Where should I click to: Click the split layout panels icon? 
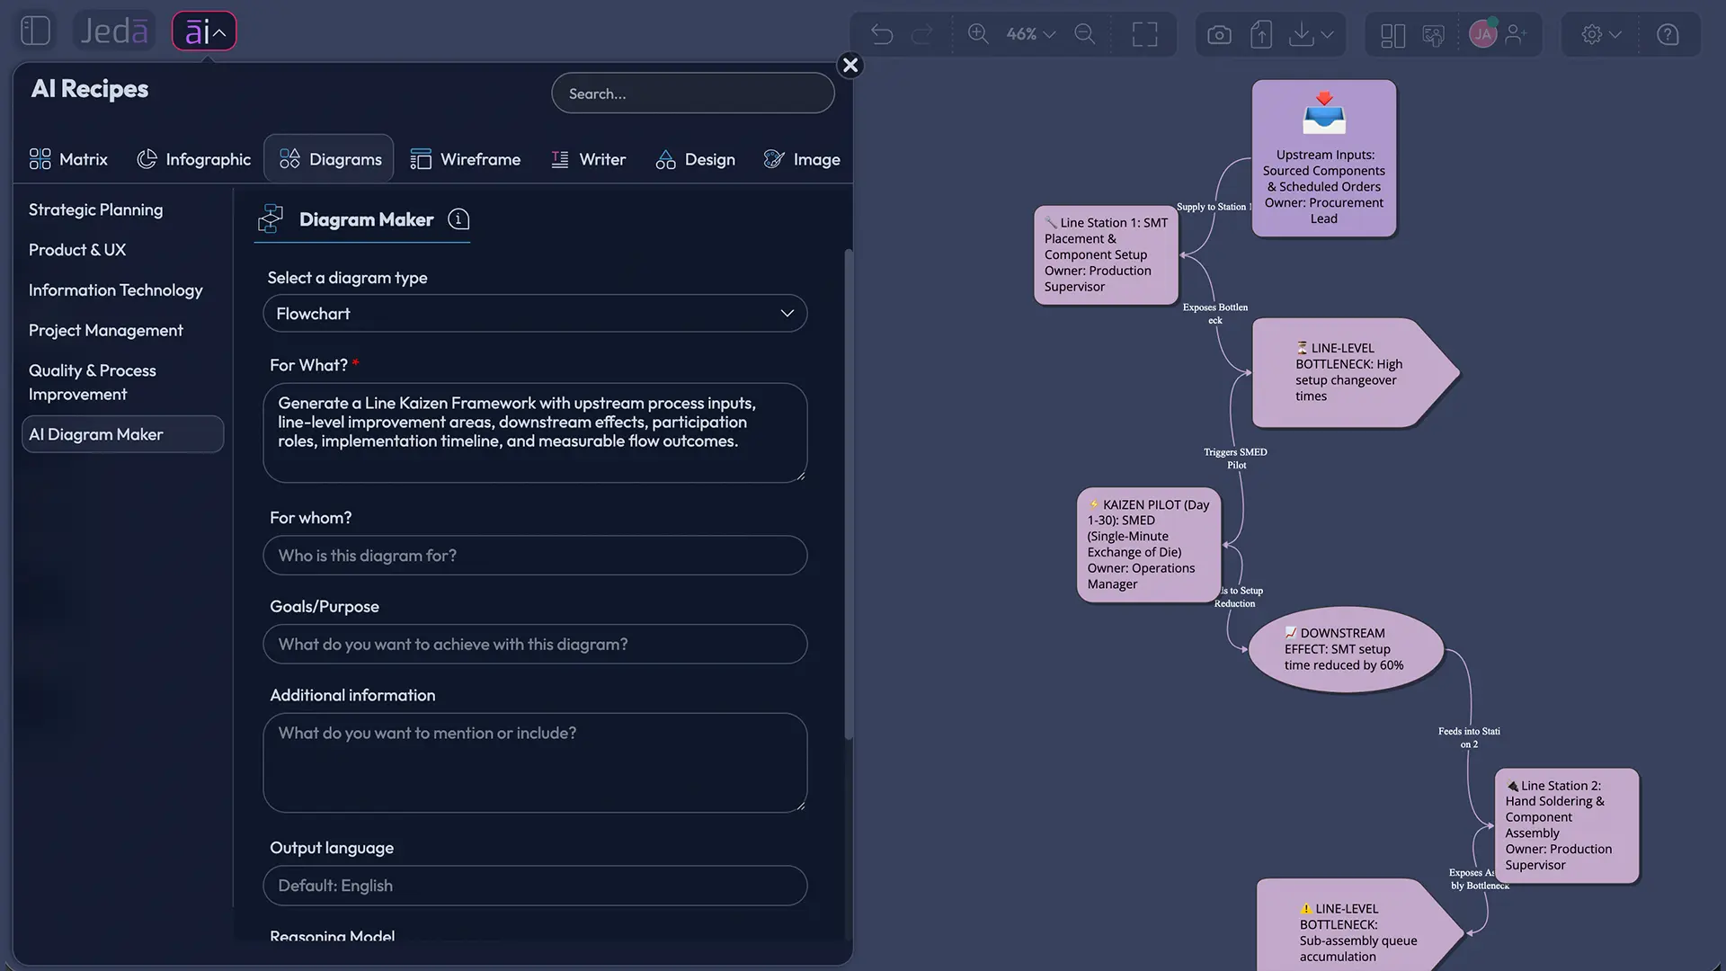click(1392, 34)
